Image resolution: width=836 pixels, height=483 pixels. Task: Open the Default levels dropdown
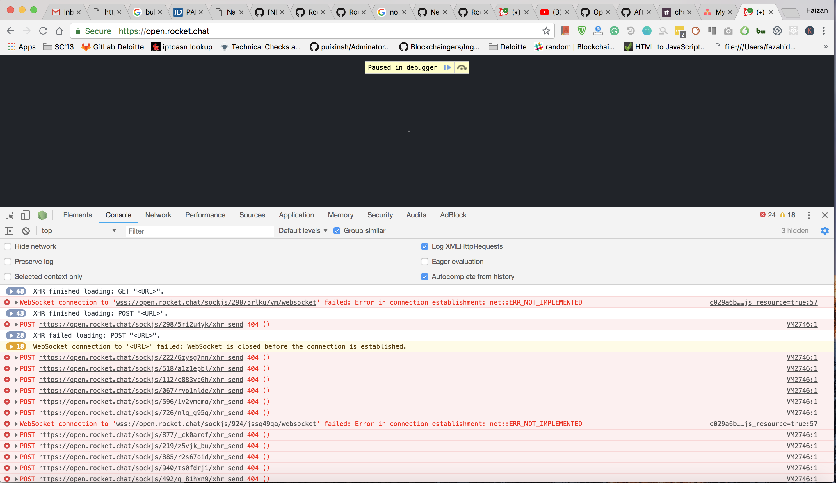coord(302,231)
